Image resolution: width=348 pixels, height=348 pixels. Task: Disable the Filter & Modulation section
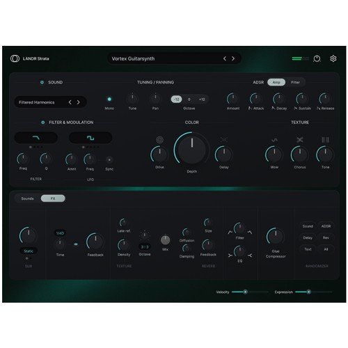42,122
